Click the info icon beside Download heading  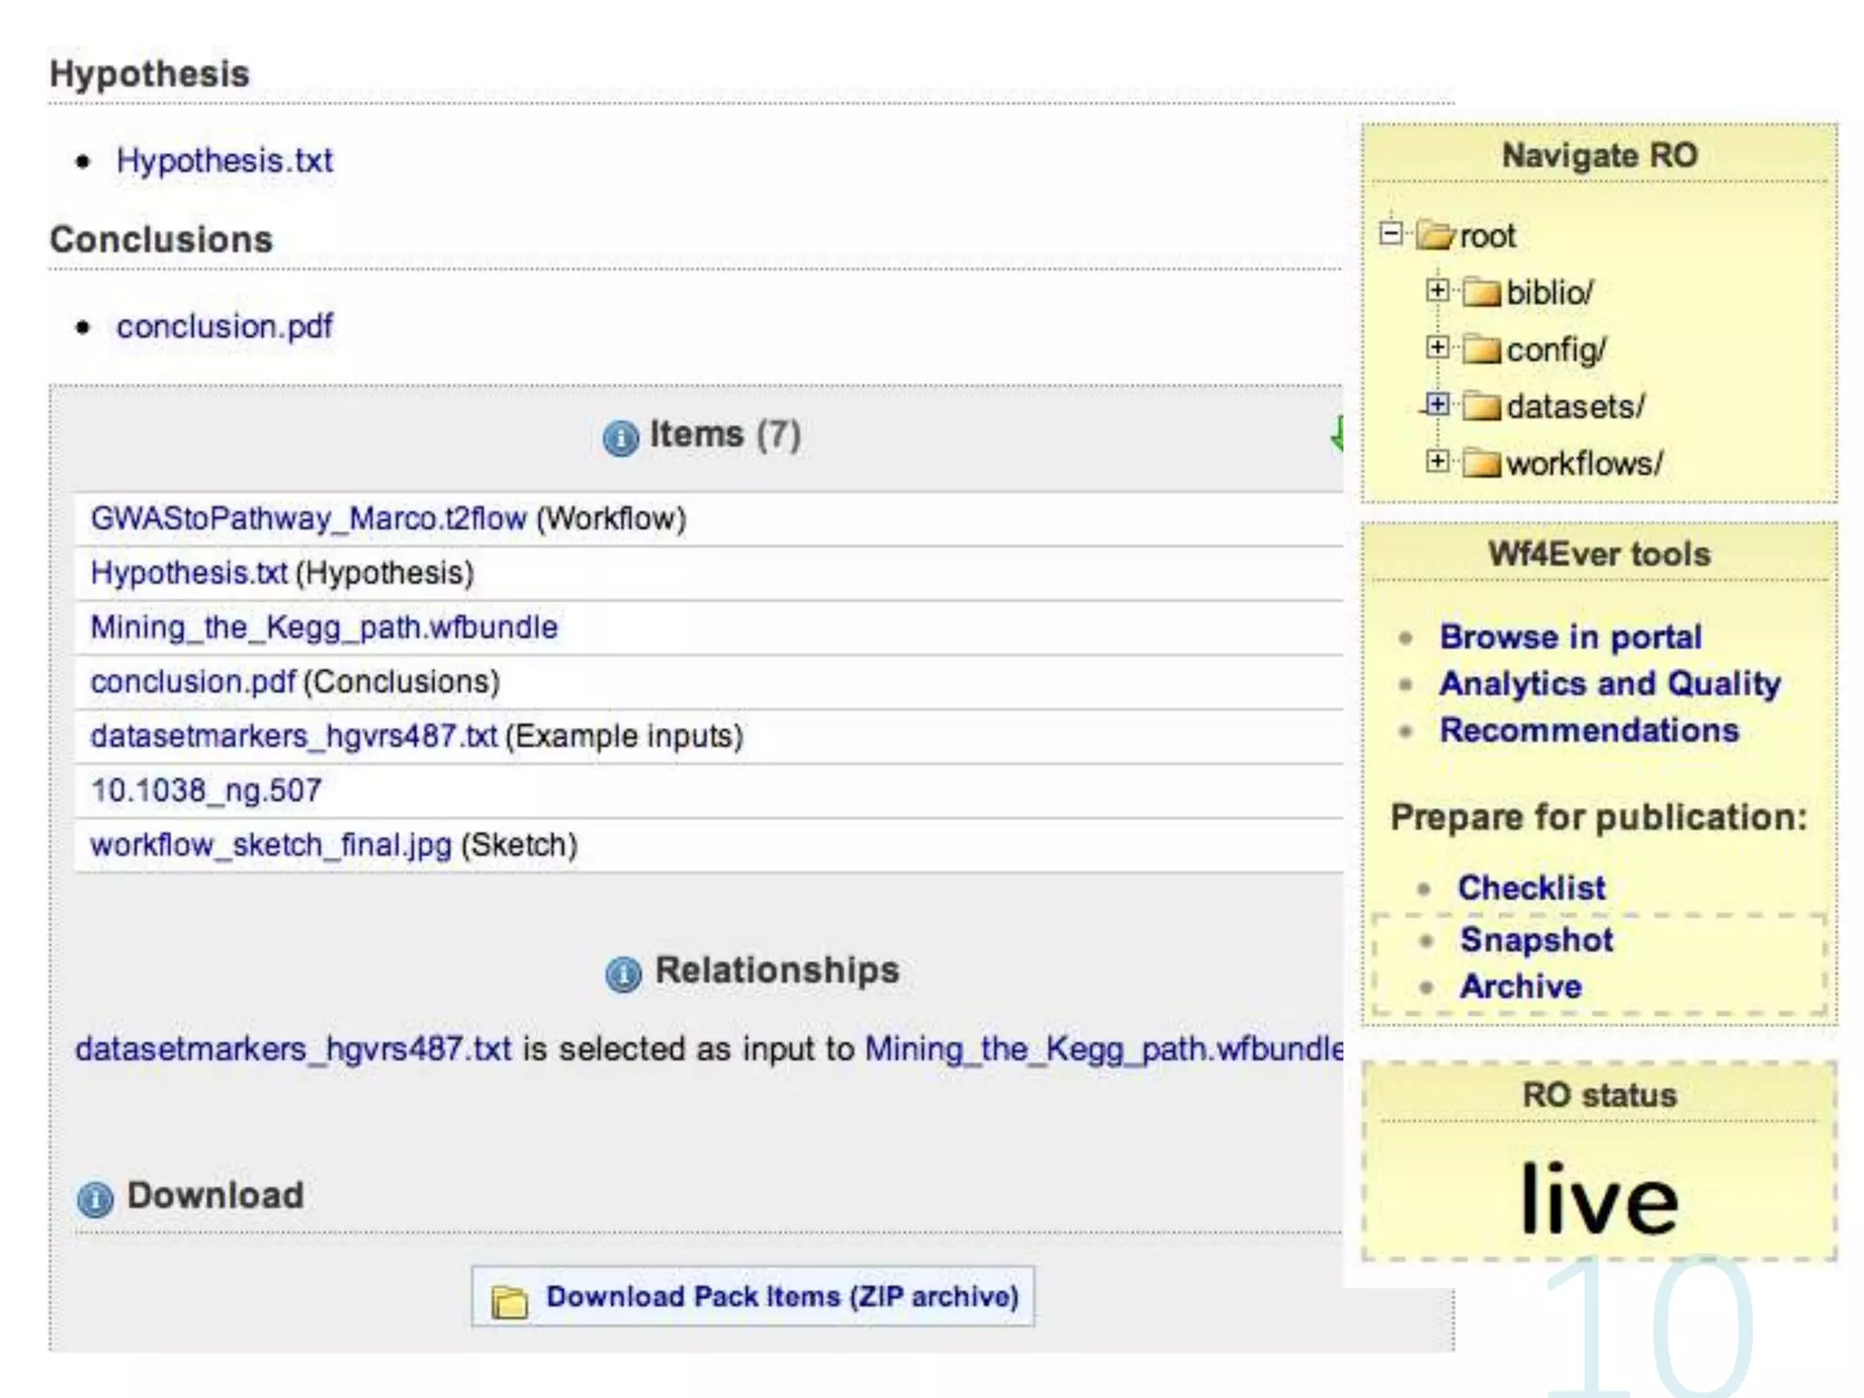click(x=96, y=1199)
